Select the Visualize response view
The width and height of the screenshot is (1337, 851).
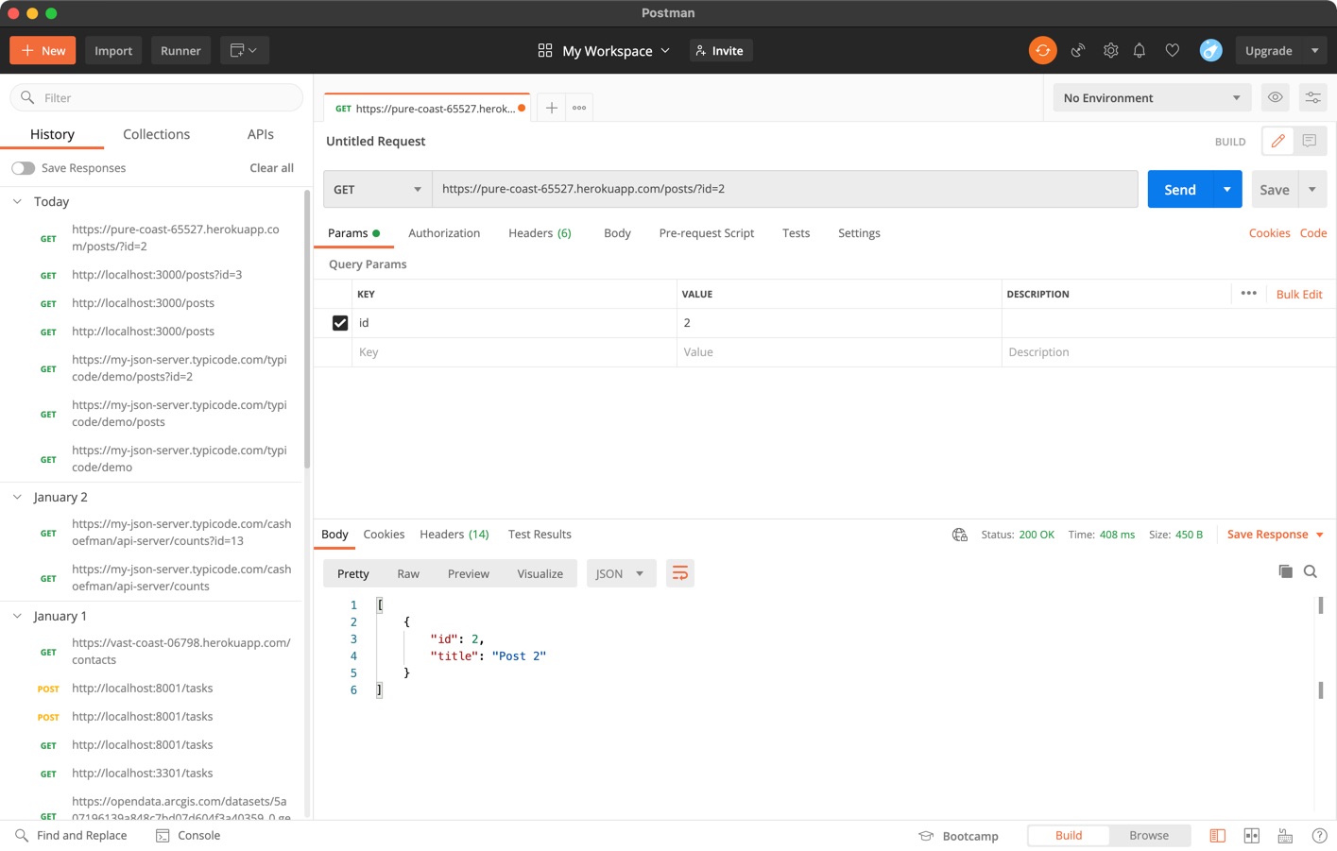click(x=540, y=573)
